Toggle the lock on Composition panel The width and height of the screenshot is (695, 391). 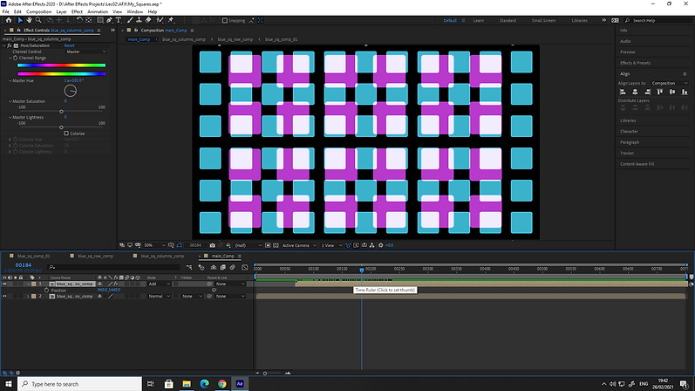(136, 31)
